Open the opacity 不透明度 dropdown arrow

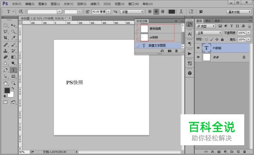click(x=249, y=33)
